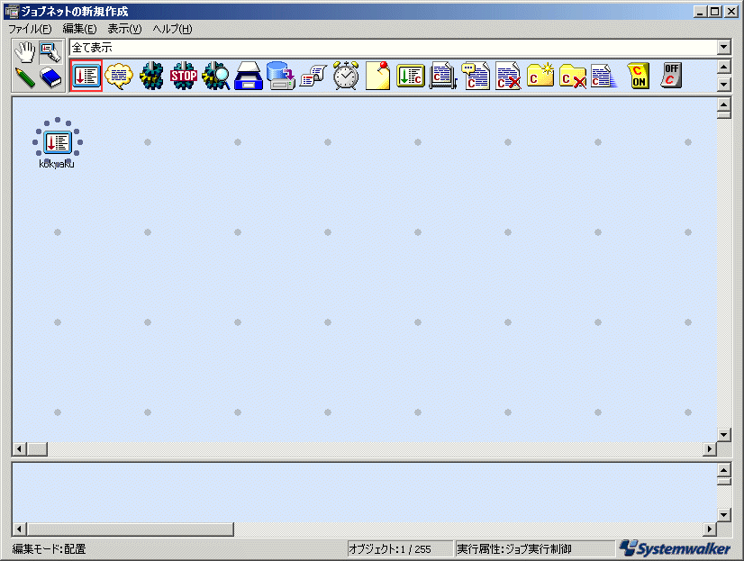
Task: Select the OFF C switch icon
Action: [670, 76]
